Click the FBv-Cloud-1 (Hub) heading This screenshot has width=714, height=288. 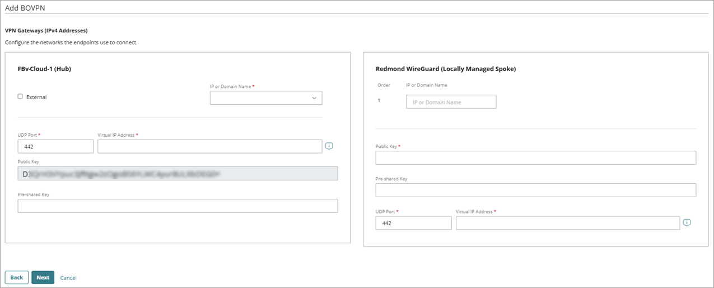[x=44, y=69]
